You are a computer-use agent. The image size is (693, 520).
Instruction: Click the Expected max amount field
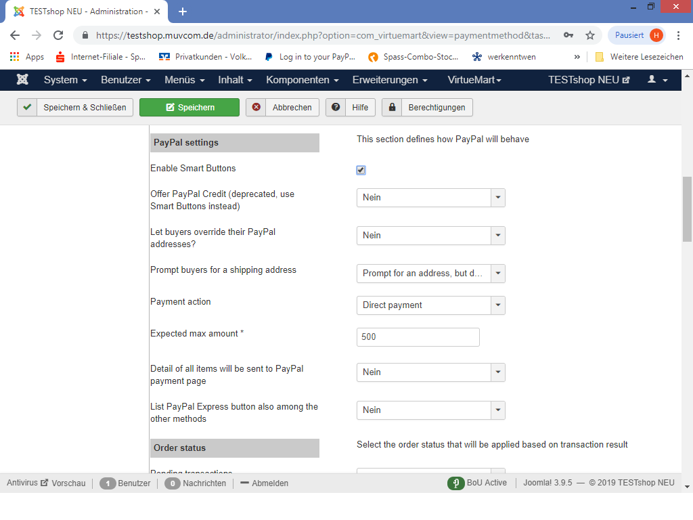pos(418,337)
